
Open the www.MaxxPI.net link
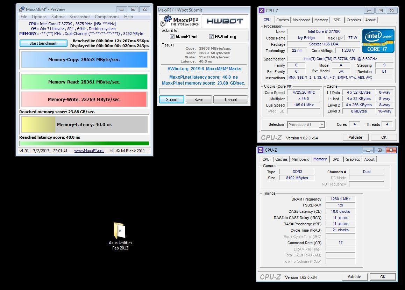tap(89, 151)
